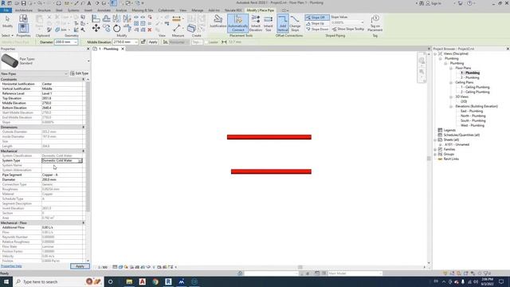Open the Properties help link

pyautogui.click(x=11, y=266)
